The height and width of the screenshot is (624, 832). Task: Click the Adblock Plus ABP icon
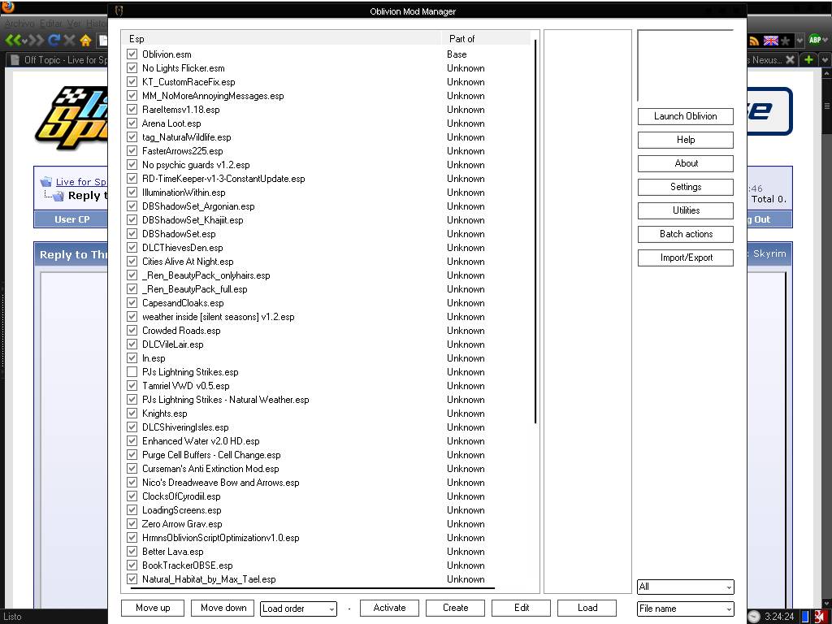coord(816,40)
